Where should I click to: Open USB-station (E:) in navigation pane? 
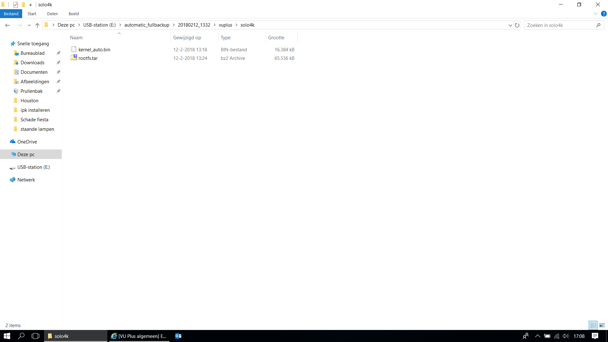tap(33, 167)
